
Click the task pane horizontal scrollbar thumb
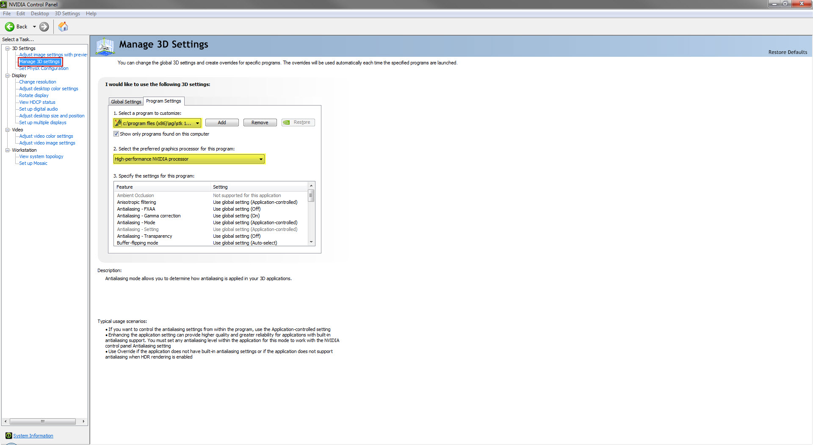point(42,421)
